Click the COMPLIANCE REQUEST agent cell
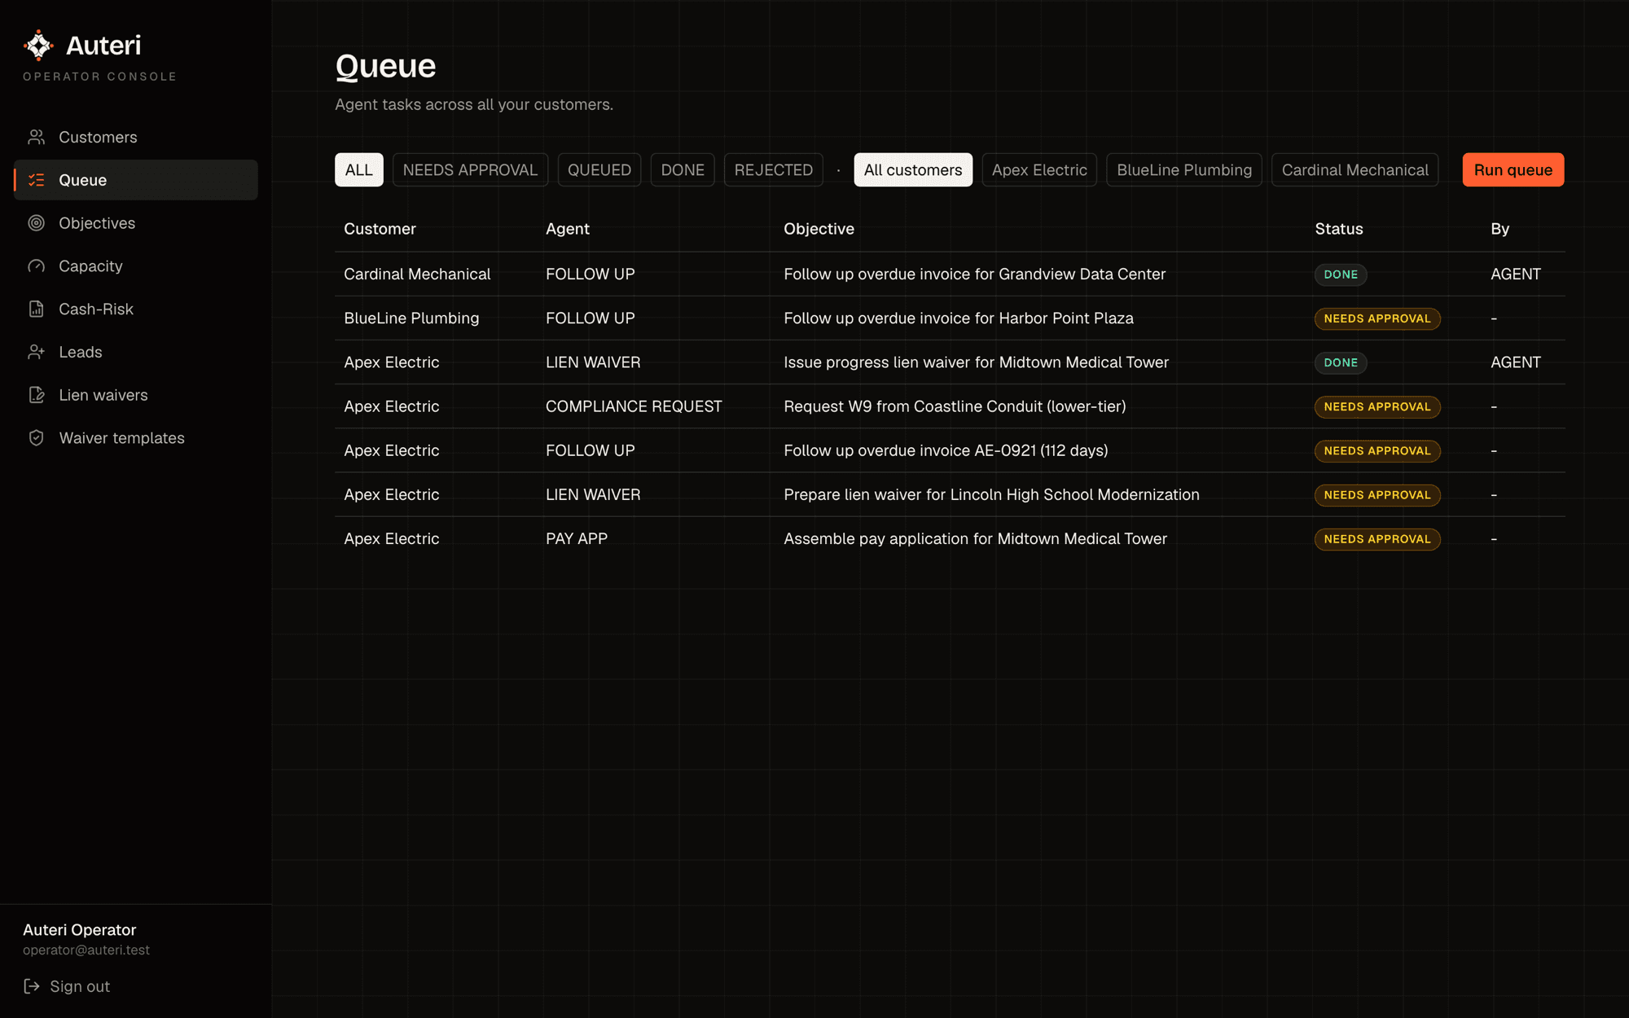This screenshot has width=1629, height=1018. 634,406
